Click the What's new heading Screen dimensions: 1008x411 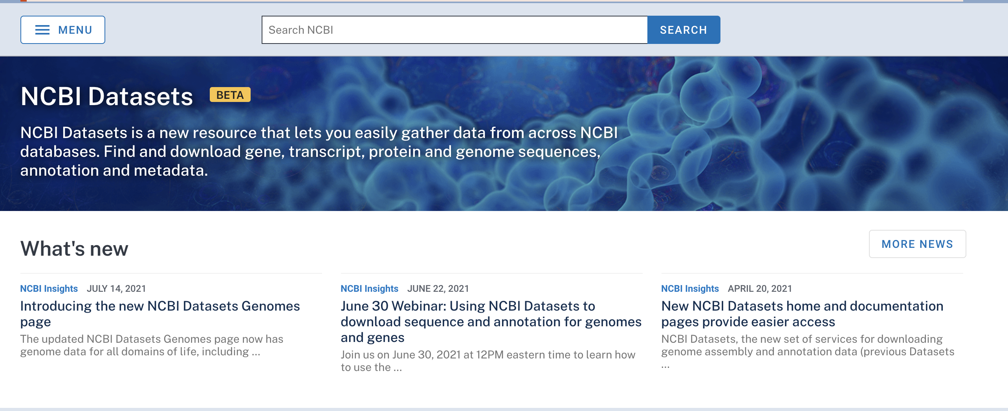coord(74,247)
